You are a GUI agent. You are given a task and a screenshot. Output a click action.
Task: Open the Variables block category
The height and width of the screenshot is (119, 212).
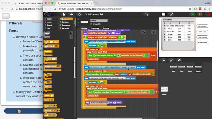[x=67, y=28]
